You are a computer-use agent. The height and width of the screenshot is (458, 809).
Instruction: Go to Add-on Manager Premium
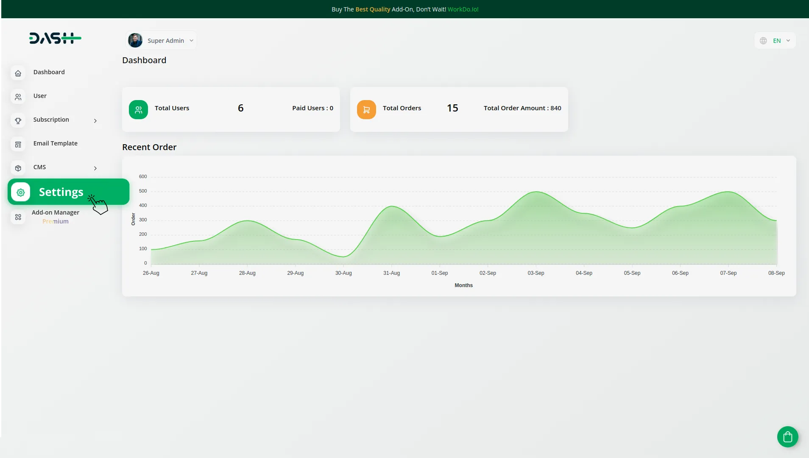point(55,216)
